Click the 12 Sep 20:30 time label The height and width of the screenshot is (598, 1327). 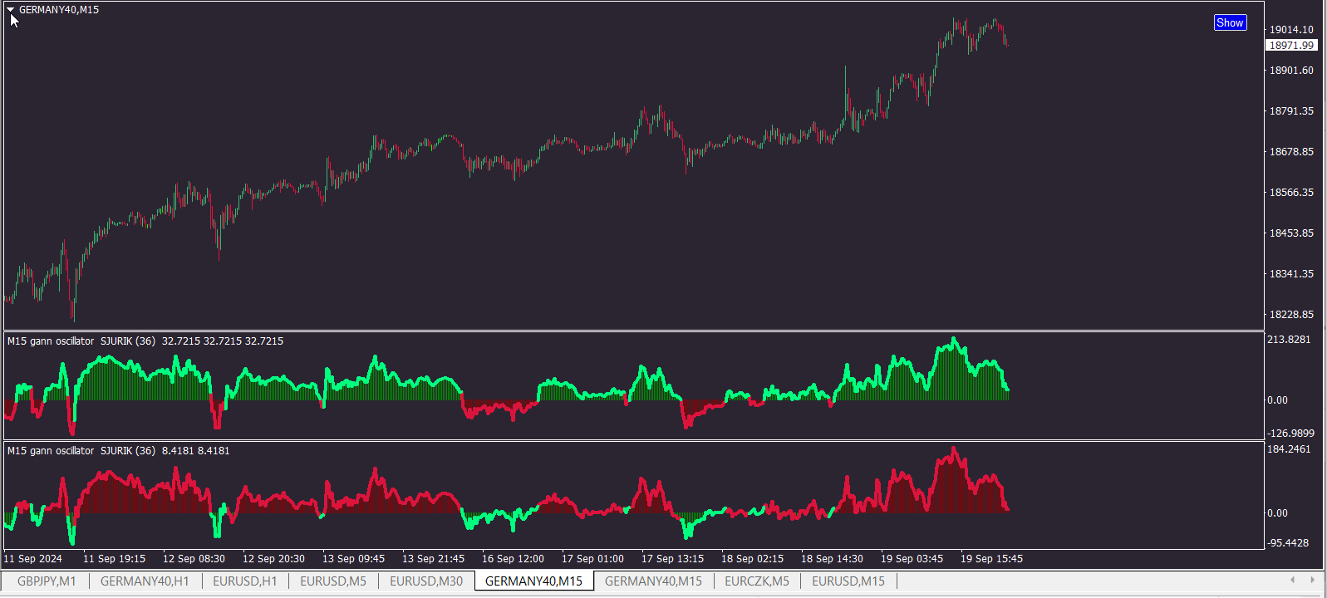pyautogui.click(x=273, y=559)
